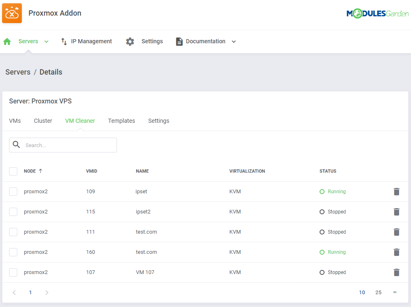Sort by NODE column header
Screen dimensions: 411x307
(x=30, y=171)
